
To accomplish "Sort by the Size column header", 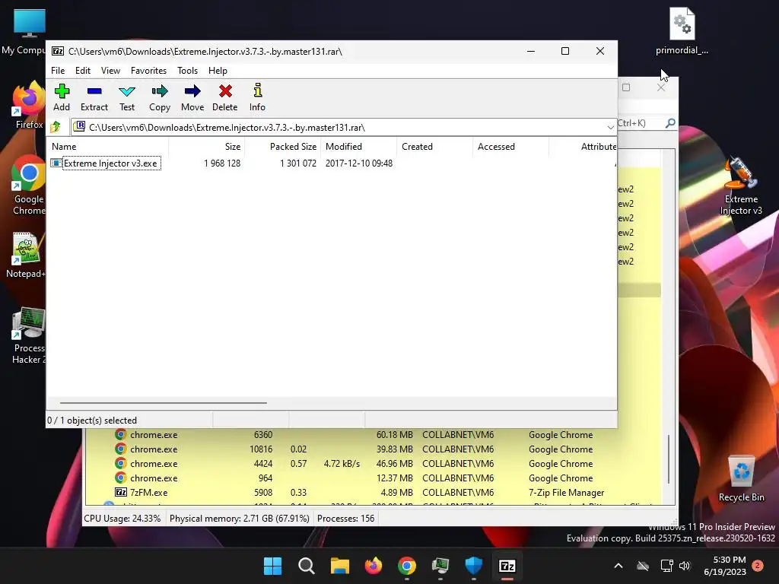I will (207, 147).
